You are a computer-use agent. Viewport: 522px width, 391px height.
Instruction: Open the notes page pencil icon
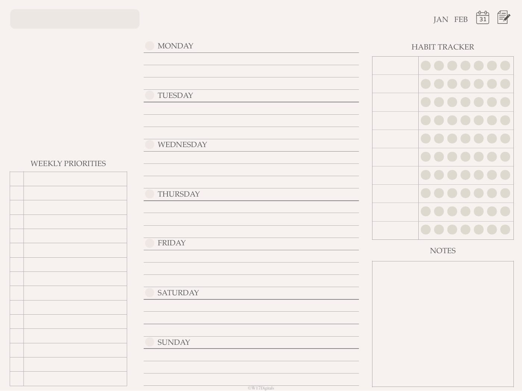(x=504, y=17)
